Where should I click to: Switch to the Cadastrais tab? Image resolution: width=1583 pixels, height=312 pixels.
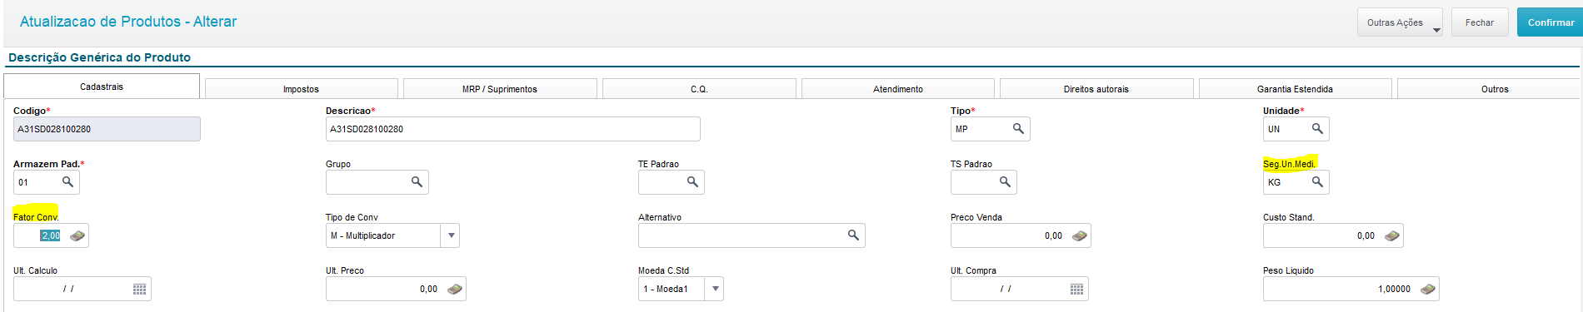tap(102, 87)
